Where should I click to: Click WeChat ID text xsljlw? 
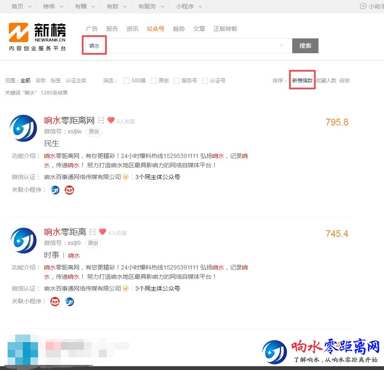coord(75,131)
